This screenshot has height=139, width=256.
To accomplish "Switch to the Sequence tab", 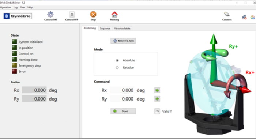I will [105, 29].
